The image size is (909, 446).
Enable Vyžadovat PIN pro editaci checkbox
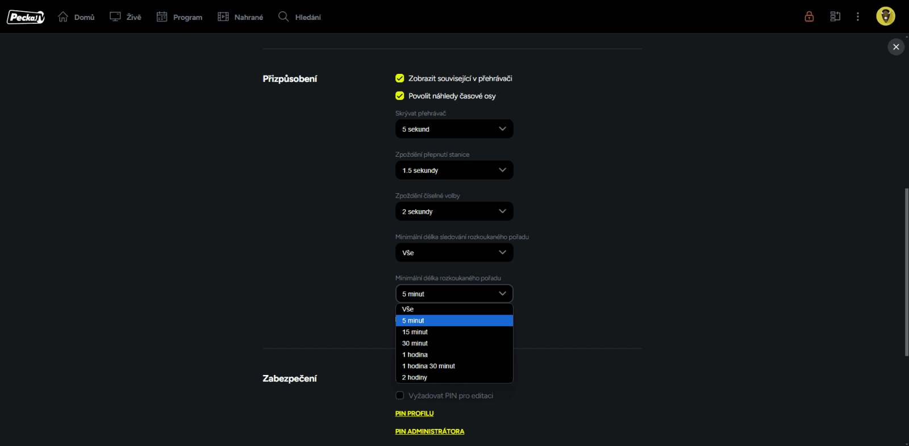[x=400, y=395]
